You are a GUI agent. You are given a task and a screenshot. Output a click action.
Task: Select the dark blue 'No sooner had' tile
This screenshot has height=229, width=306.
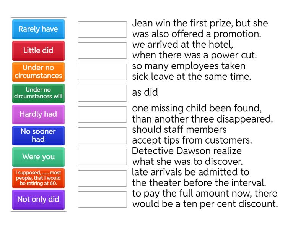[38, 135]
